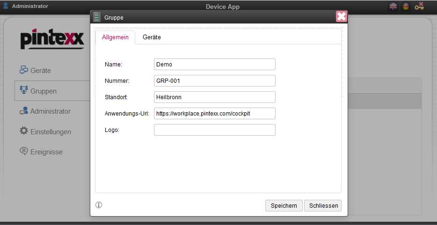Click the Einstellungen gear icon
Viewport: 437px width, 225px height.
coord(24,131)
